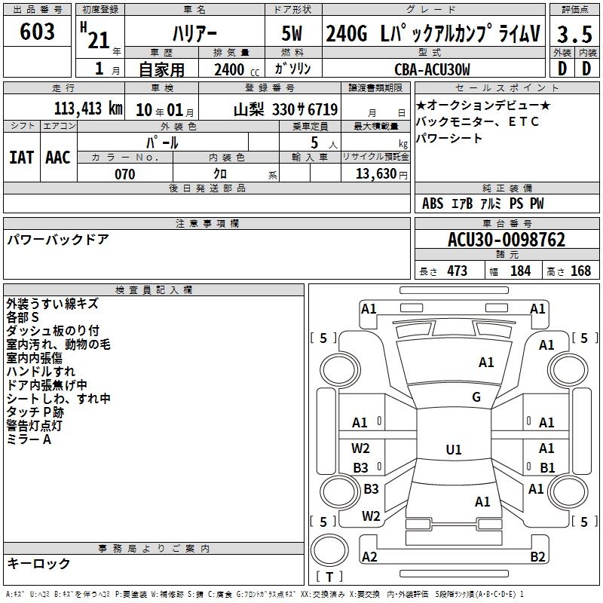Click the note ミラーA

coord(29,439)
